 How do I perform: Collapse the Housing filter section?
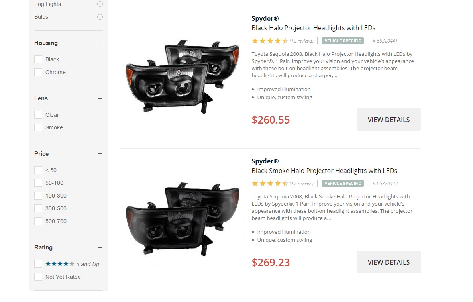100,43
